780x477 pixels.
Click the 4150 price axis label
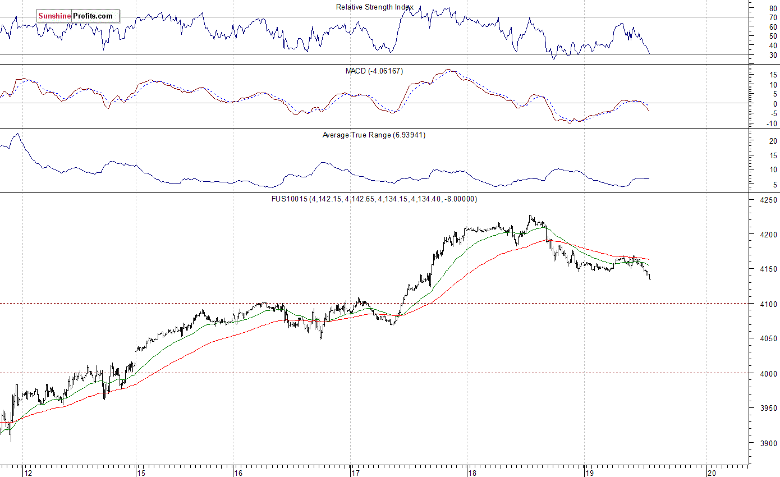click(x=768, y=269)
